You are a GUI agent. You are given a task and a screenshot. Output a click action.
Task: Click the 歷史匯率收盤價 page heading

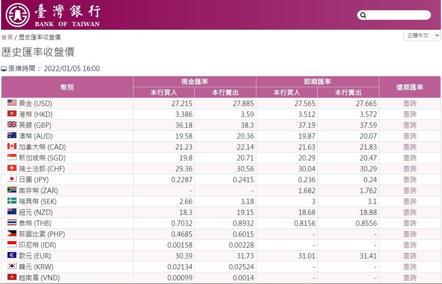tap(38, 52)
